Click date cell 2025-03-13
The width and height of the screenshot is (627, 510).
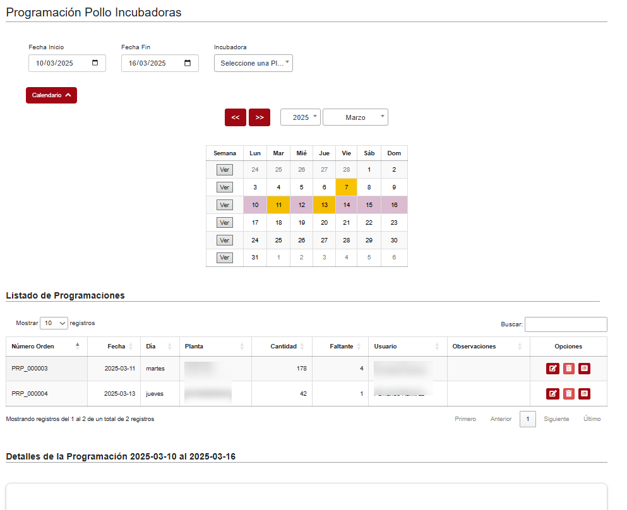point(114,394)
